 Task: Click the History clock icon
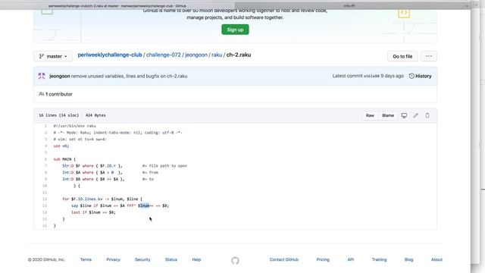(x=411, y=76)
